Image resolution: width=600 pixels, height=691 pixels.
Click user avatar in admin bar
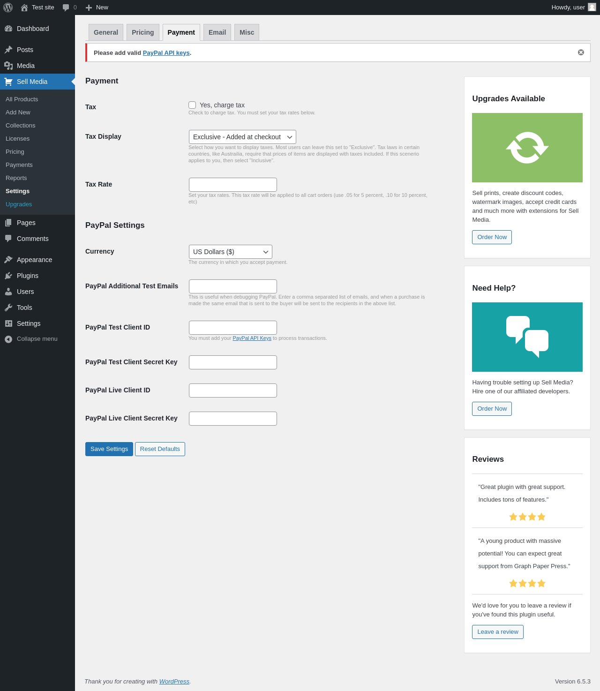click(x=592, y=7)
